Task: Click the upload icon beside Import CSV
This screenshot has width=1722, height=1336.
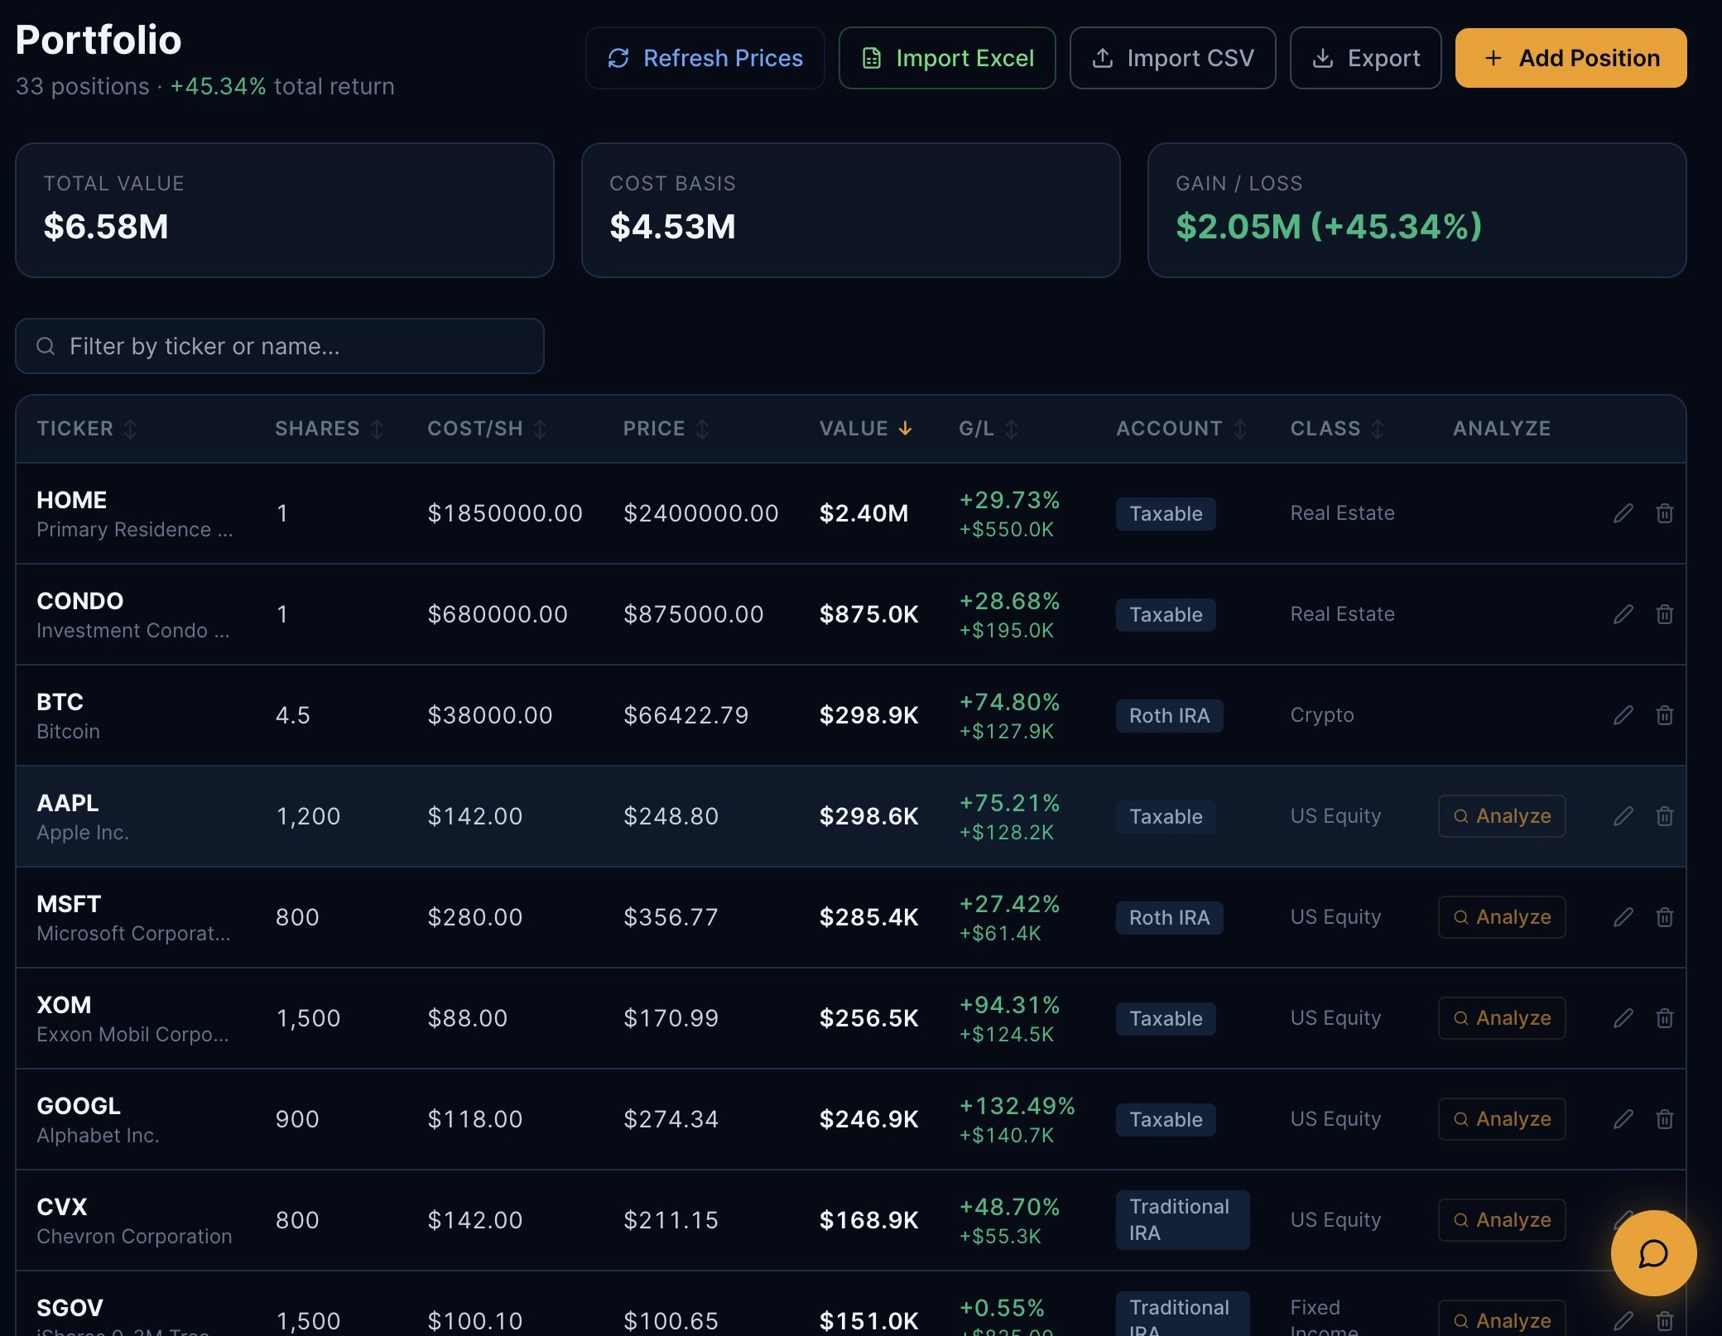Action: (x=1104, y=58)
